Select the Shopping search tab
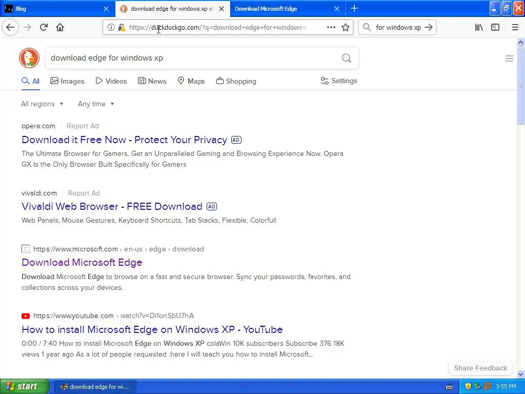This screenshot has height=394, width=525. point(236,81)
